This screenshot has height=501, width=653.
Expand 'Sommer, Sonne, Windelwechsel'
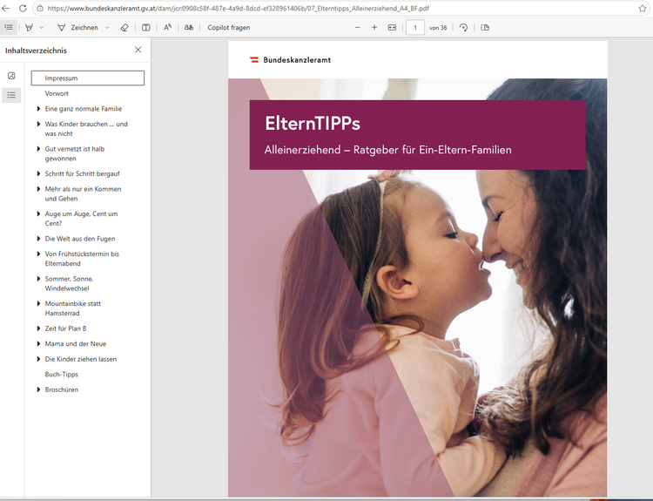coord(38,279)
